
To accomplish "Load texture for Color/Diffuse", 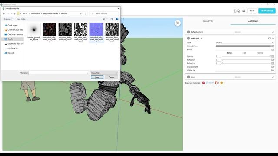I will click(x=272, y=46).
